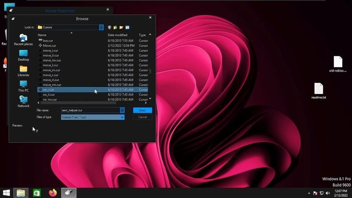Open the Files of type dropdown
This screenshot has height=198, width=352.
(x=93, y=117)
